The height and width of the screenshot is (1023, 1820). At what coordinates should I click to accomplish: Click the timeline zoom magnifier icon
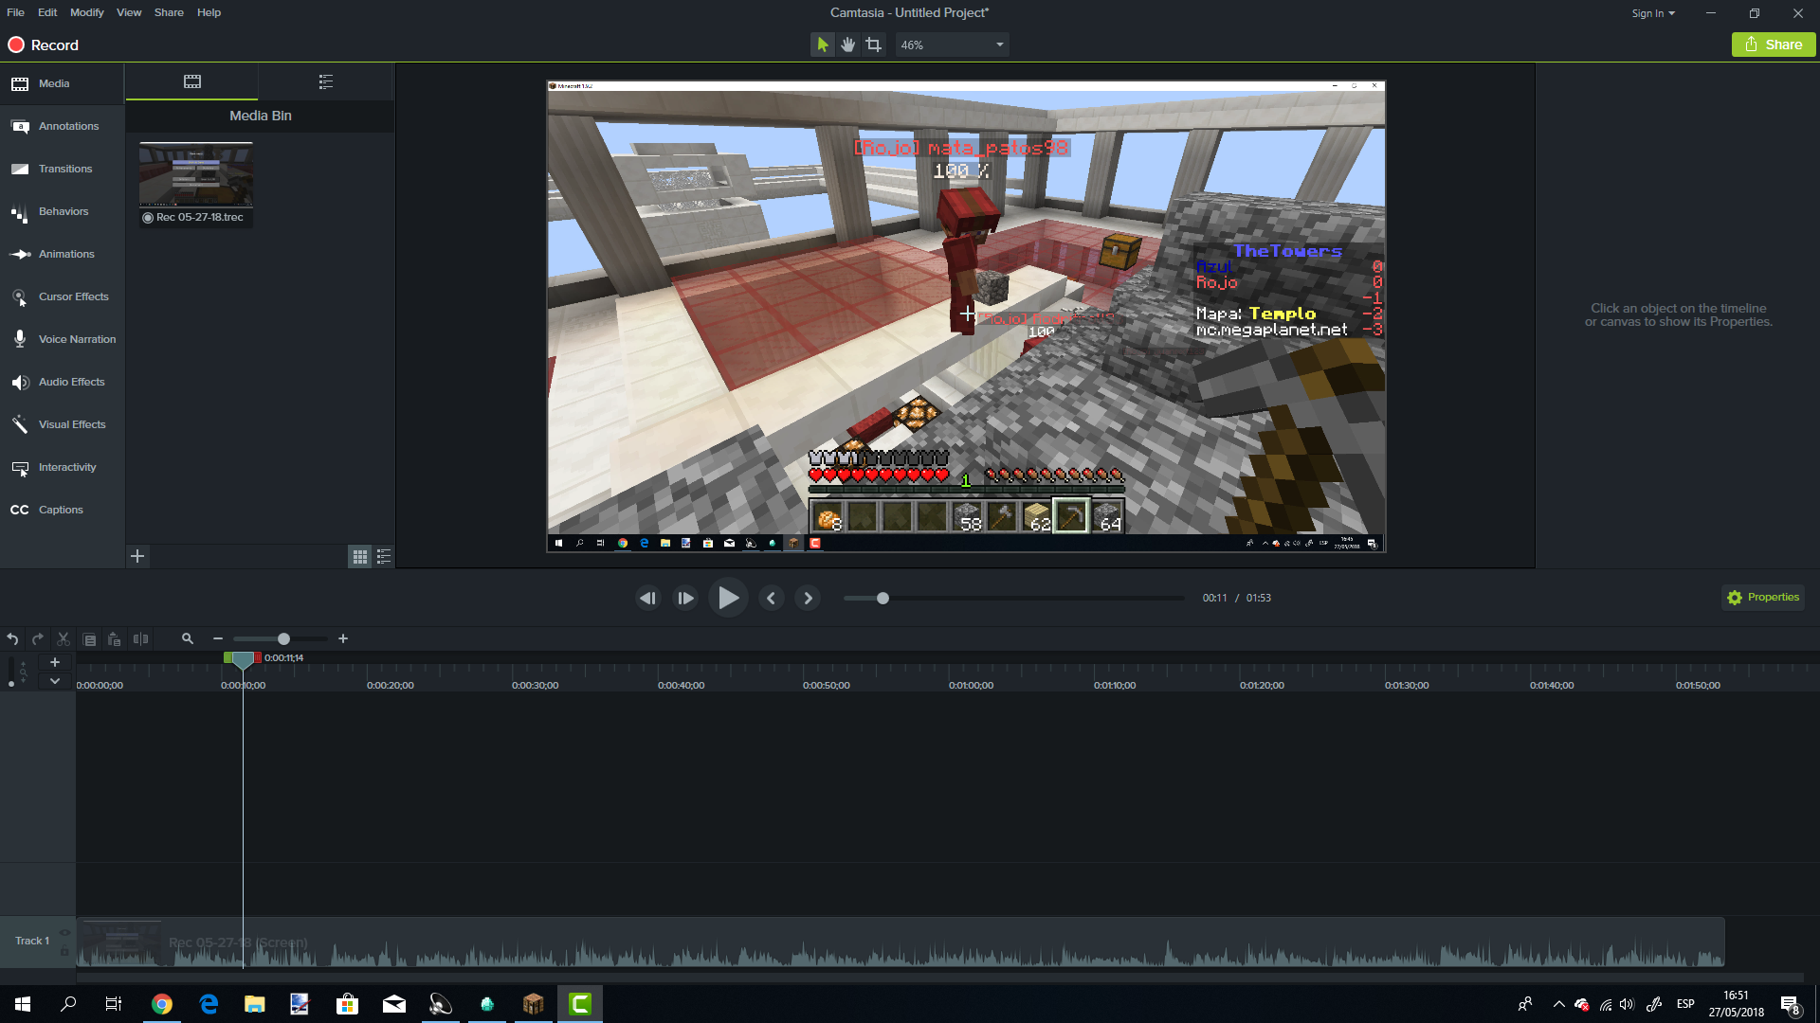(188, 639)
